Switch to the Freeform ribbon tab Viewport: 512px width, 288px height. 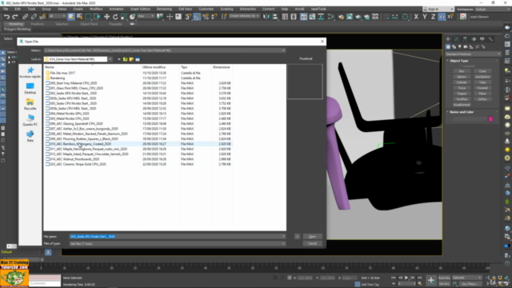pyautogui.click(x=38, y=24)
